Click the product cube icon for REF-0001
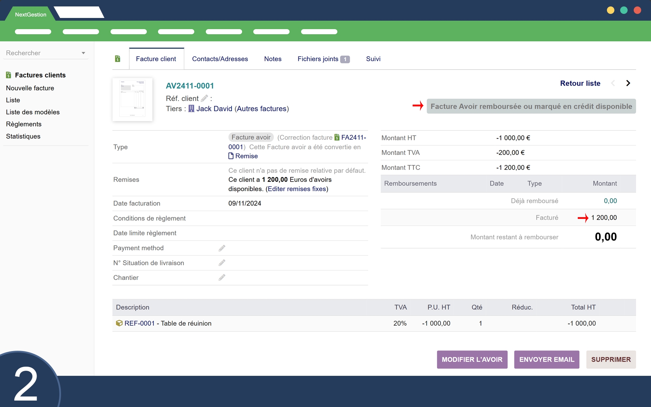The height and width of the screenshot is (407, 651). tap(119, 323)
